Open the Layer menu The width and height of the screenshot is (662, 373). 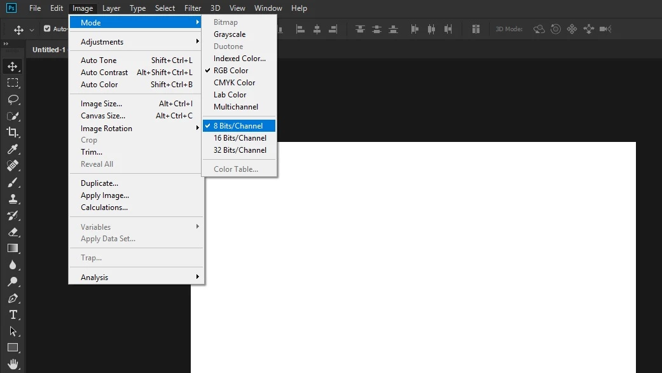tap(111, 8)
